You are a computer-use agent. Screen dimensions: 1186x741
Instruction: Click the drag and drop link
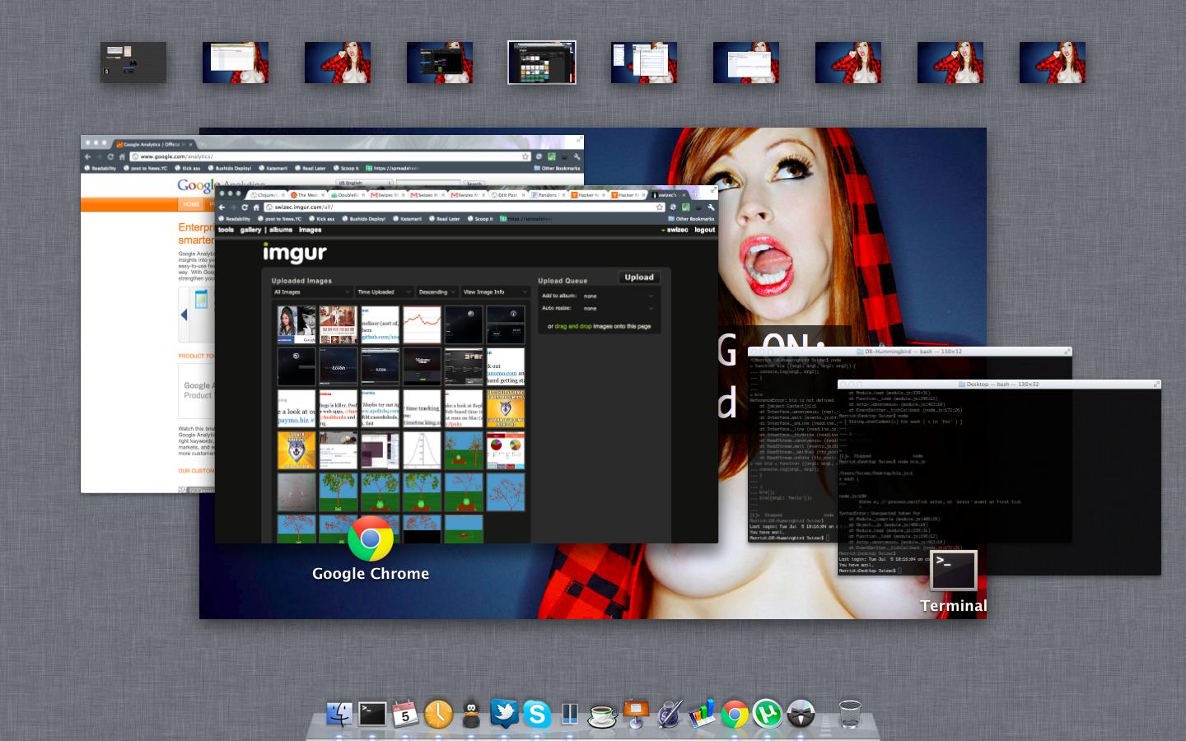(573, 326)
